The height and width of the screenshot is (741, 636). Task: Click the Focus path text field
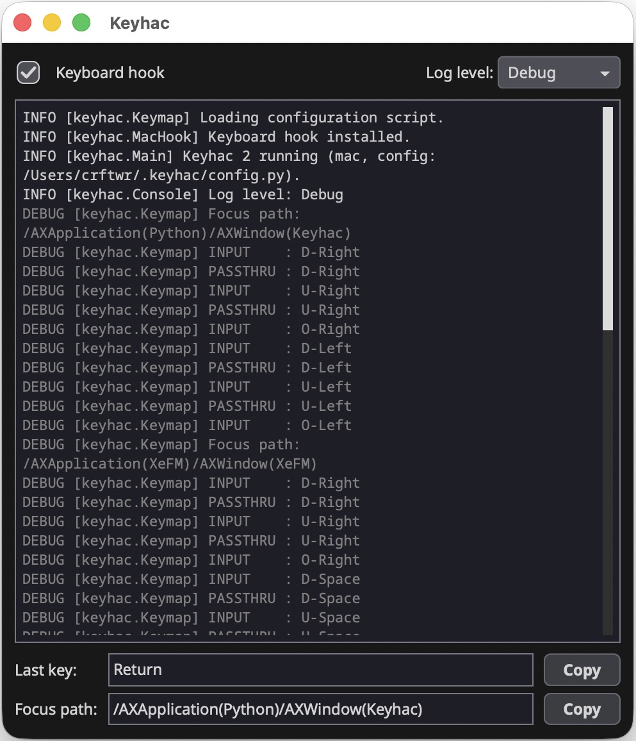point(321,709)
